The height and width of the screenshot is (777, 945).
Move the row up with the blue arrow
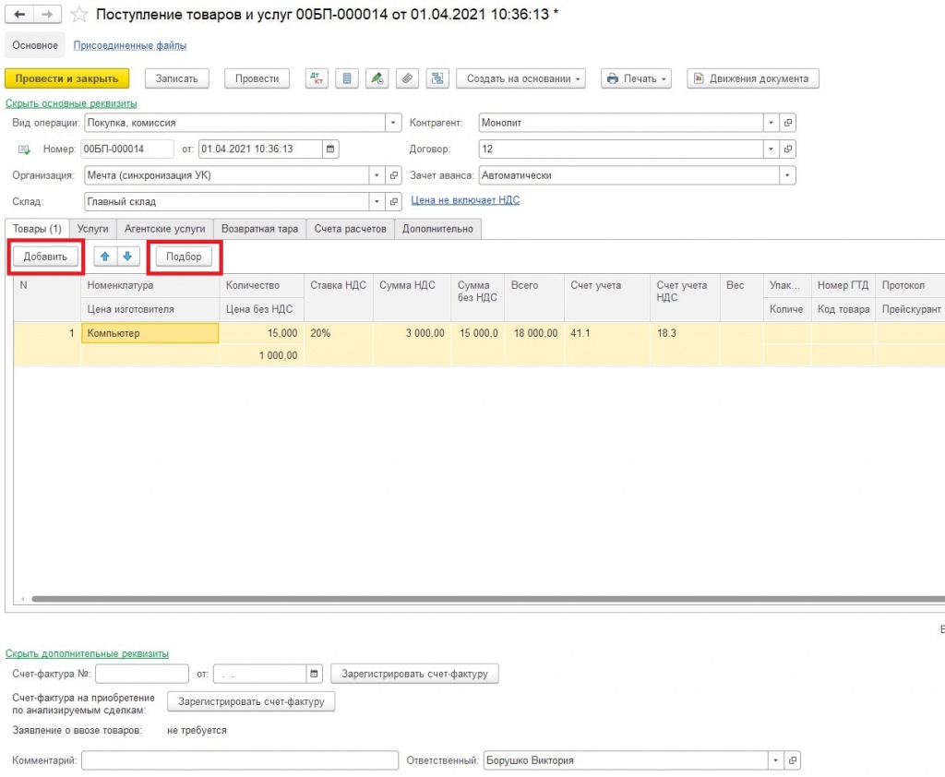105,257
